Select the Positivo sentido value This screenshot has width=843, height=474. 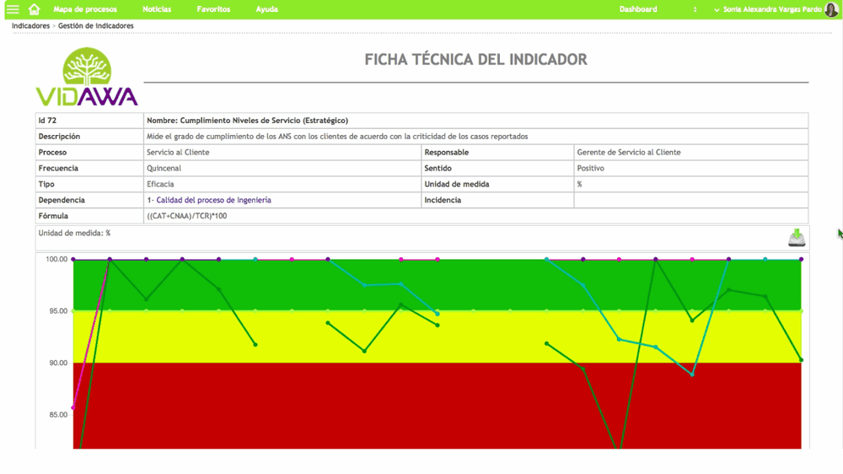(x=590, y=168)
